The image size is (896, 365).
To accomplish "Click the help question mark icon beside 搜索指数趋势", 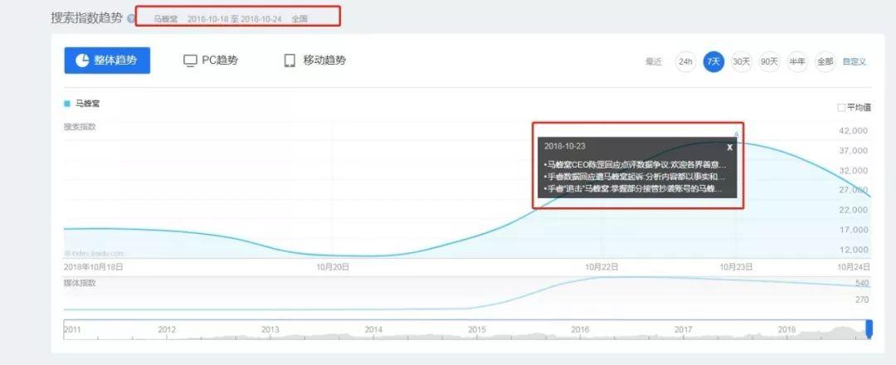I will (131, 19).
